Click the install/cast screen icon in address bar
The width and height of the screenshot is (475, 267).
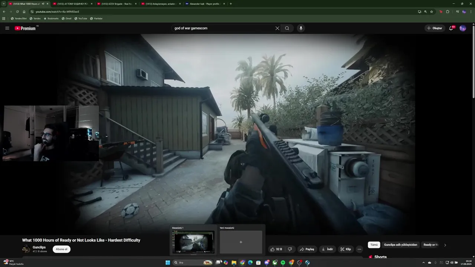(419, 11)
